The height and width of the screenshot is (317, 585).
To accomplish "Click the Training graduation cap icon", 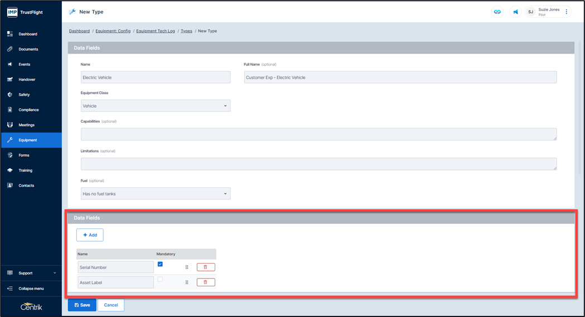I will 10,170.
